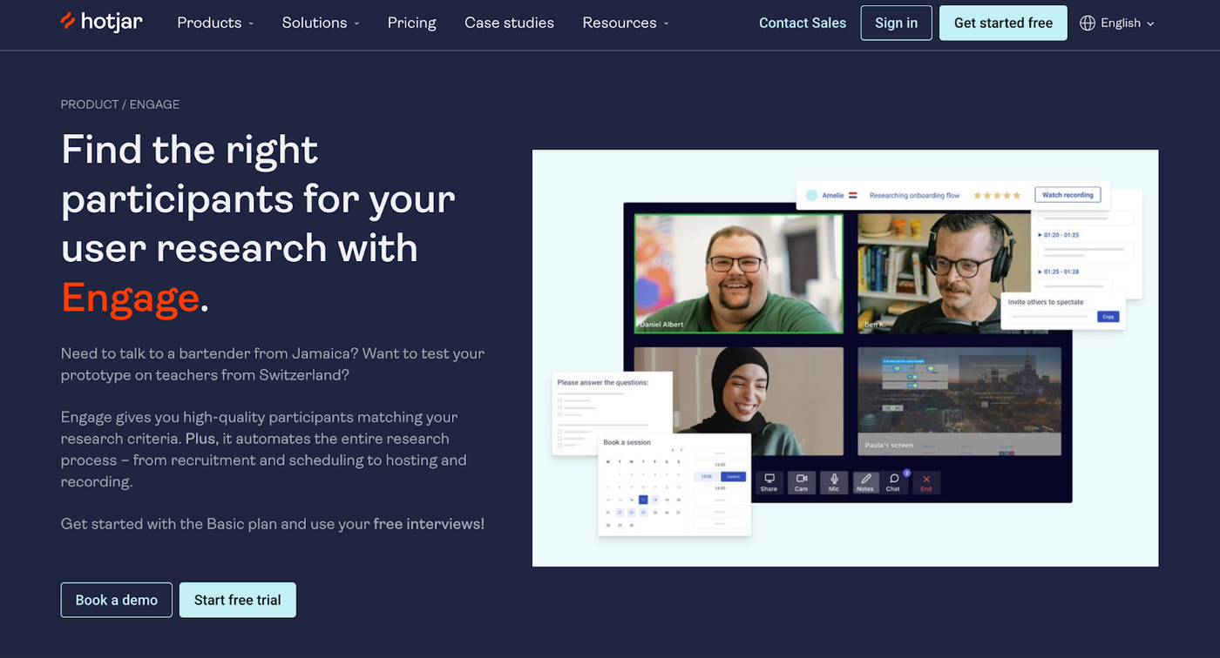
Task: Expand the Solutions menu
Action: (321, 23)
